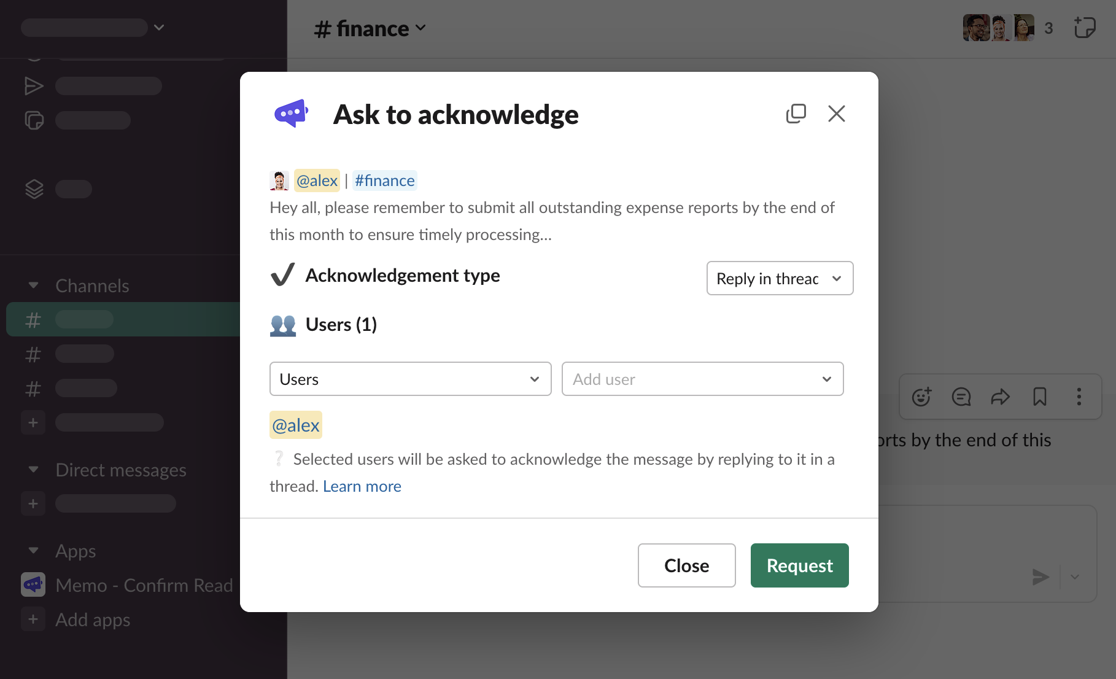Click the pop-out window icon in dialog
The height and width of the screenshot is (679, 1116).
(x=796, y=114)
